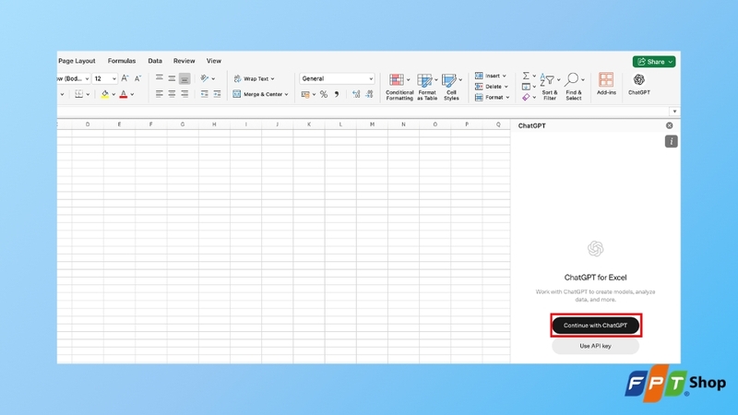The width and height of the screenshot is (738, 415).
Task: Click the info icon in ChatGPT pane
Action: (672, 141)
